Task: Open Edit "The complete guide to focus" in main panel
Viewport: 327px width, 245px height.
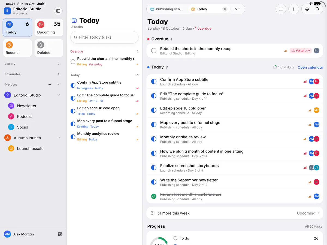Action: click(235, 96)
